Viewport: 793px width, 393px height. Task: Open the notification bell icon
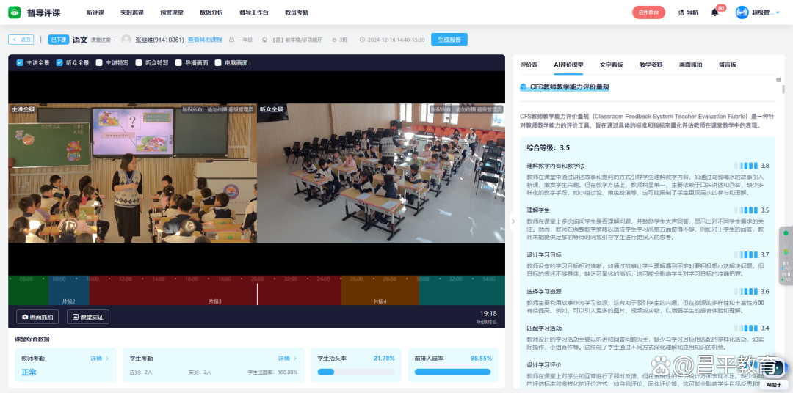tap(714, 12)
